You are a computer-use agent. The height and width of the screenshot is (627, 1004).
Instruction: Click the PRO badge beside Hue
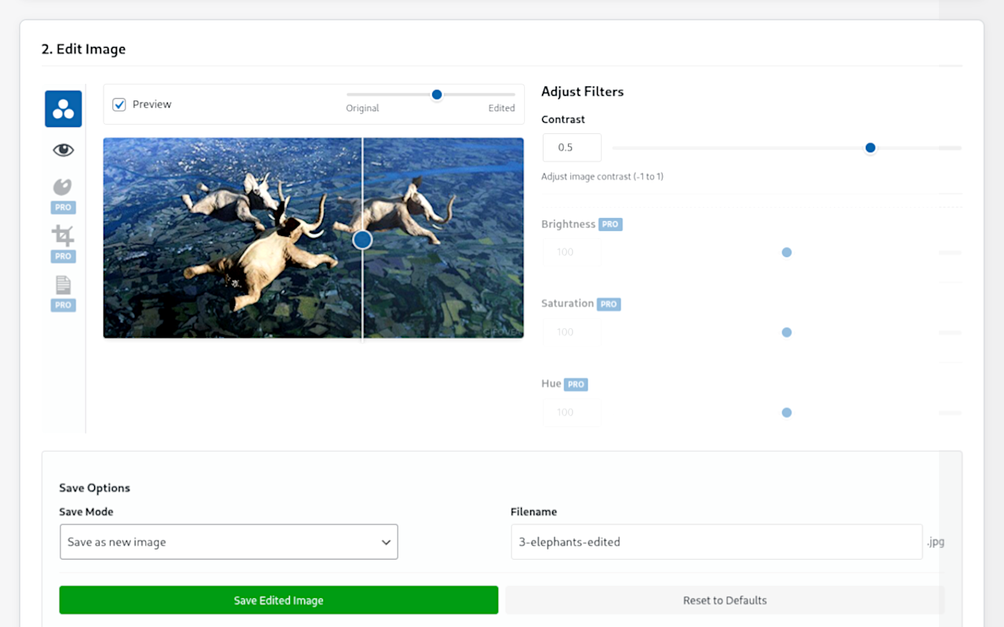(x=576, y=384)
